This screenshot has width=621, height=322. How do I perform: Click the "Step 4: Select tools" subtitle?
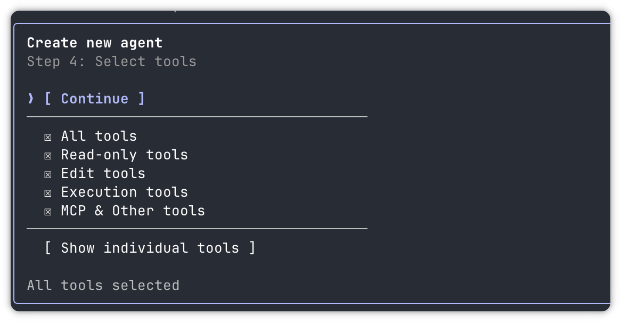point(111,61)
